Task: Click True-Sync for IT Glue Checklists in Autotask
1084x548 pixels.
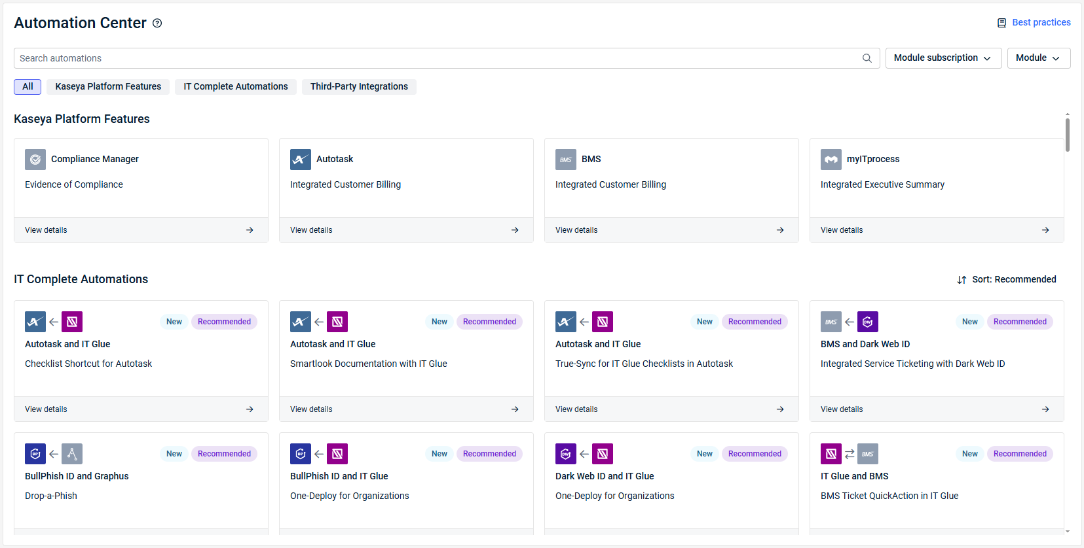Action: pos(644,364)
